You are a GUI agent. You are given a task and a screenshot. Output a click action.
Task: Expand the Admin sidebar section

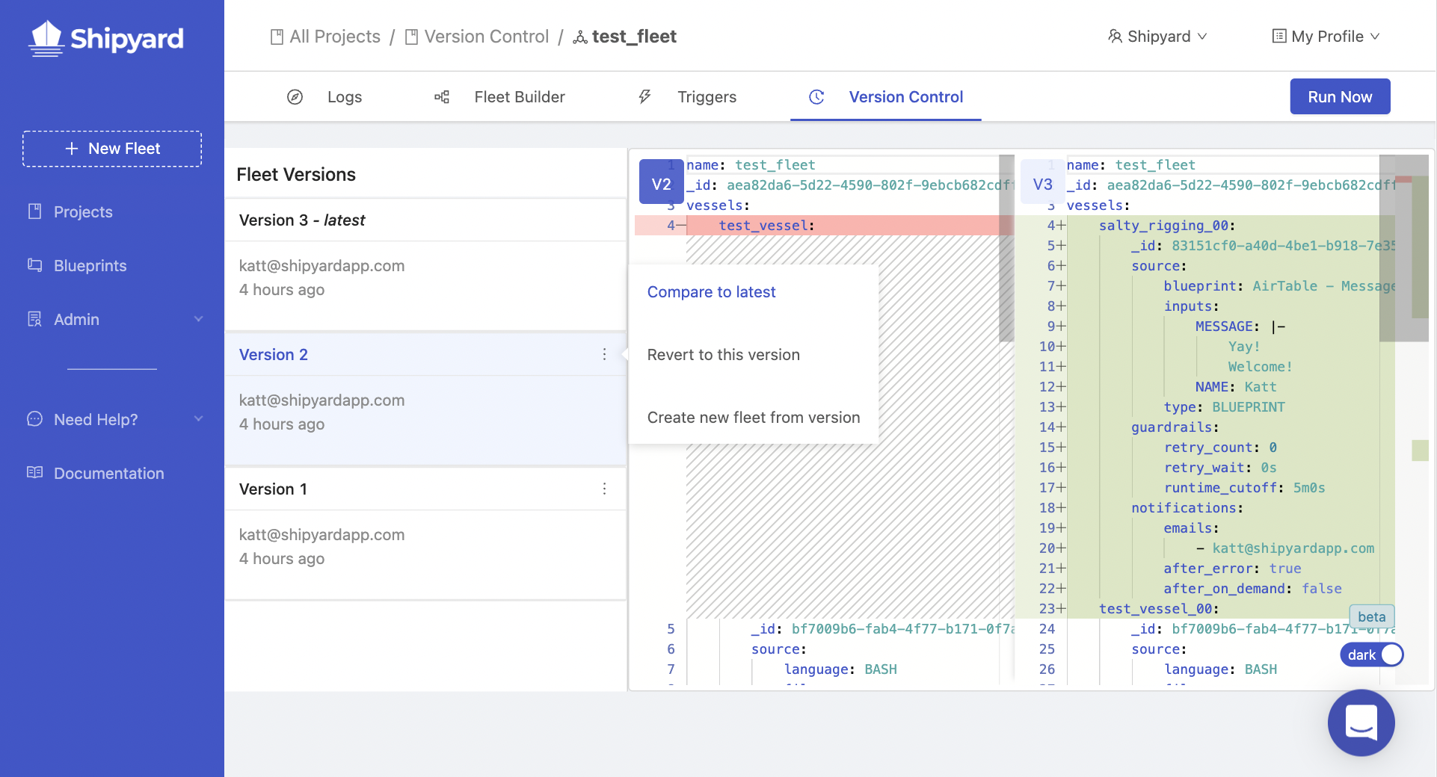[x=198, y=319]
